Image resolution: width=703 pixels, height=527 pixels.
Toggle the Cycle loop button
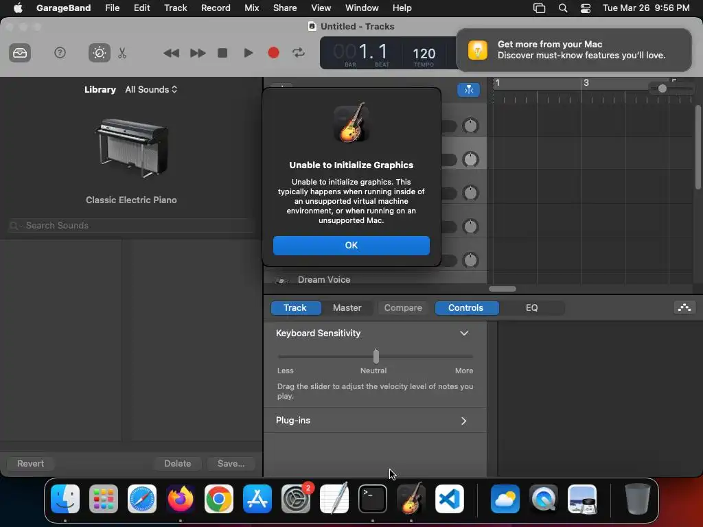299,53
